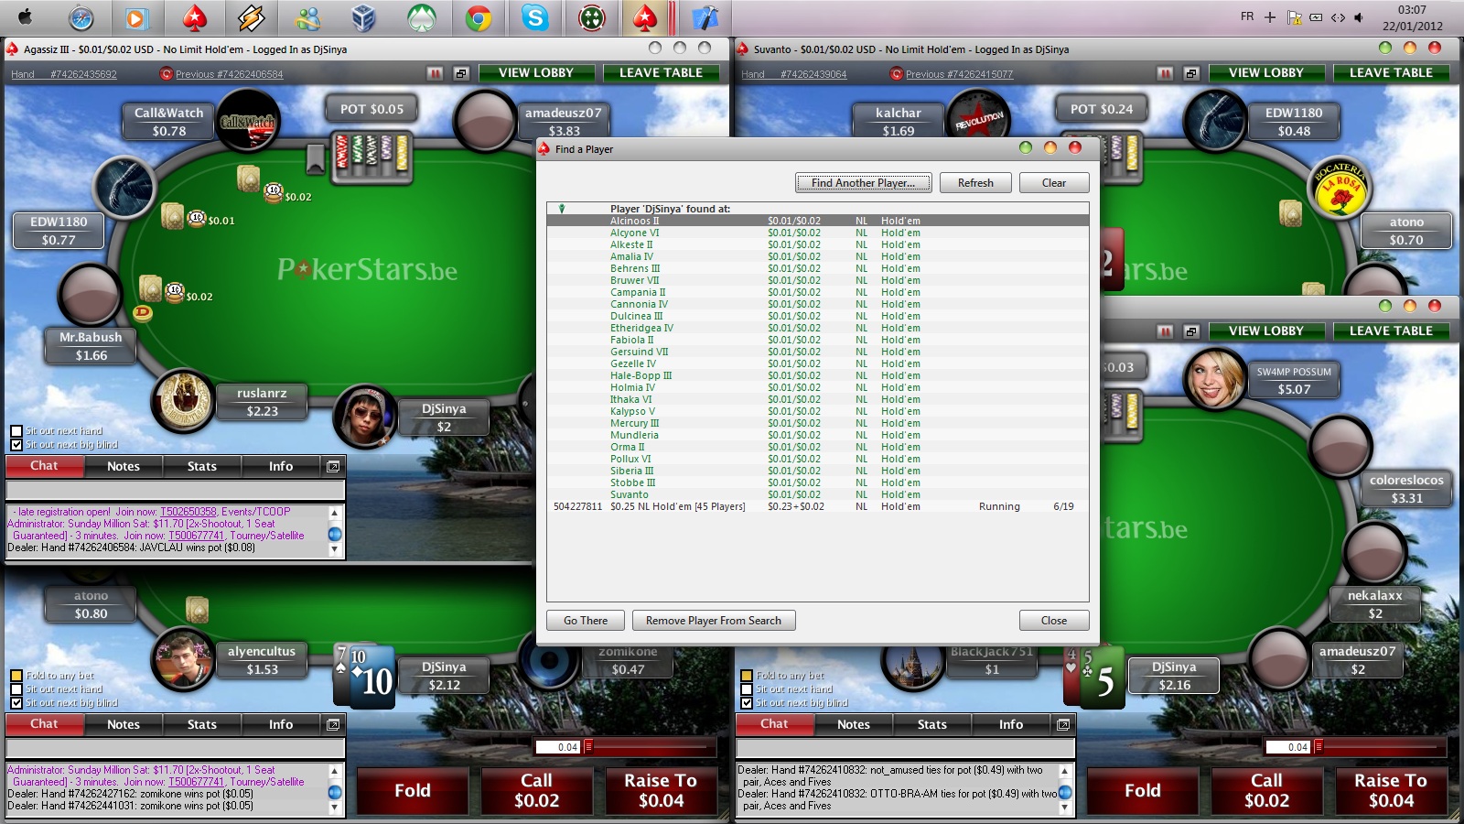Click Agassiz III chat scroll-up arrow
1464x824 pixels.
click(334, 513)
